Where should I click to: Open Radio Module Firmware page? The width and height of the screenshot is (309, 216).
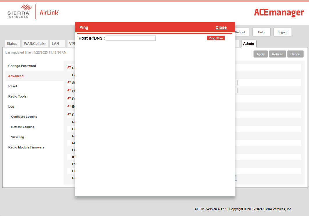click(x=26, y=147)
